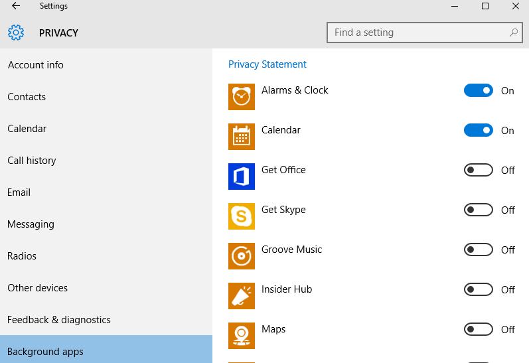Enable Get Skype background toggle

[x=479, y=210]
